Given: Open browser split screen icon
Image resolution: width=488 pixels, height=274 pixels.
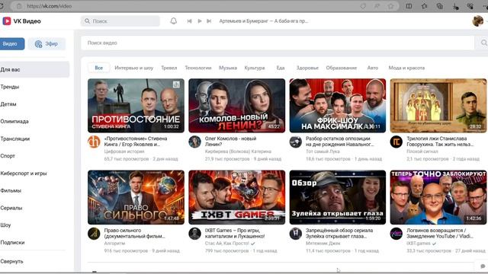Looking at the screenshot, I should click(x=409, y=6).
